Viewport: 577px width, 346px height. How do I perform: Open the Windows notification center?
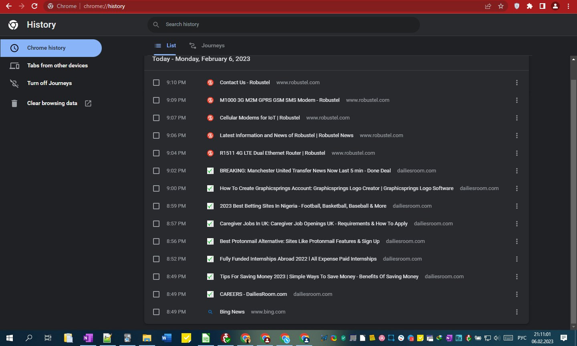[x=564, y=338]
